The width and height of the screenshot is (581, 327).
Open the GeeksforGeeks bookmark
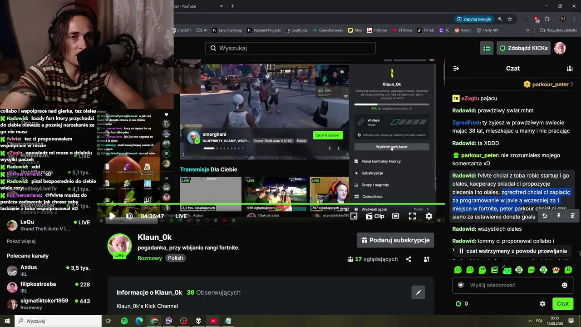[x=327, y=30]
